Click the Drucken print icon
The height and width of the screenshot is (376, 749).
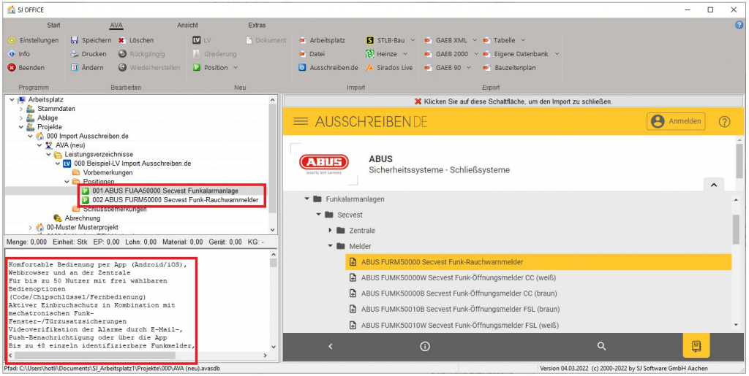pos(75,54)
